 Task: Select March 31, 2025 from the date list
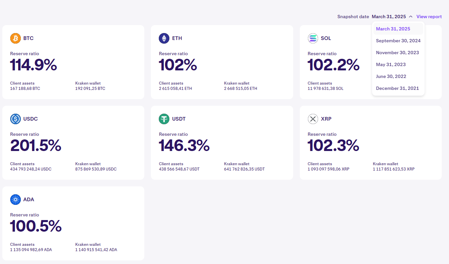398,29
